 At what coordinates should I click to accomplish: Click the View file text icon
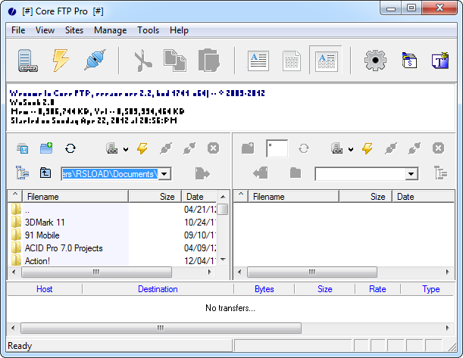[x=258, y=61]
